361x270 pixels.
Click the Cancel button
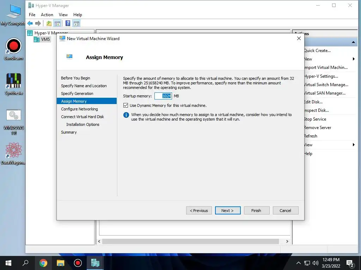click(x=286, y=211)
